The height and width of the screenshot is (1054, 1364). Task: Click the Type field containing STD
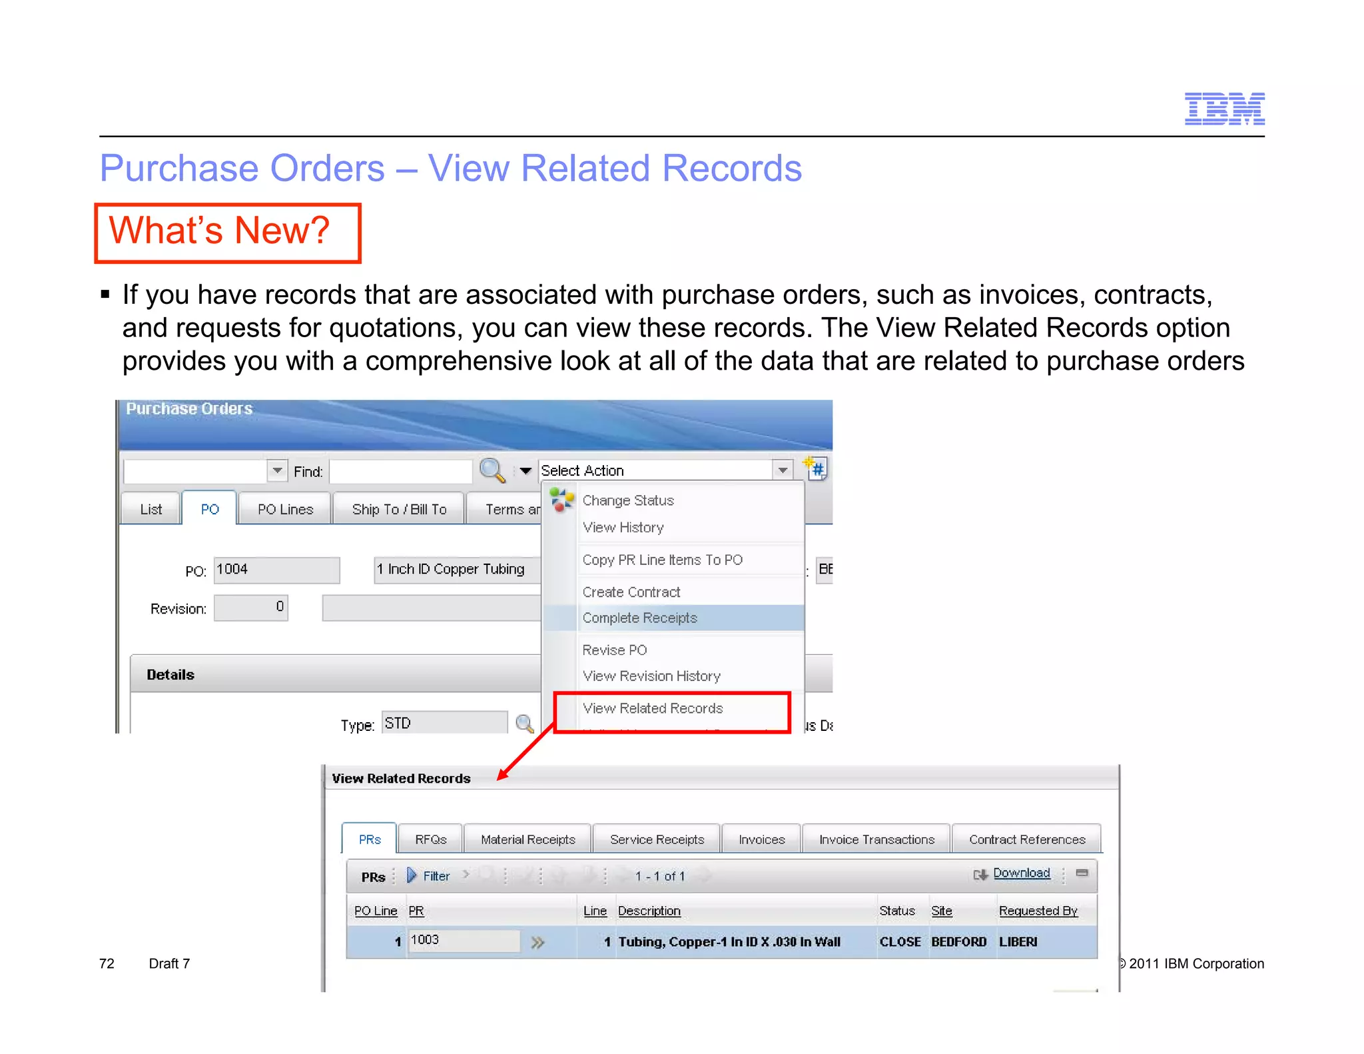444,723
